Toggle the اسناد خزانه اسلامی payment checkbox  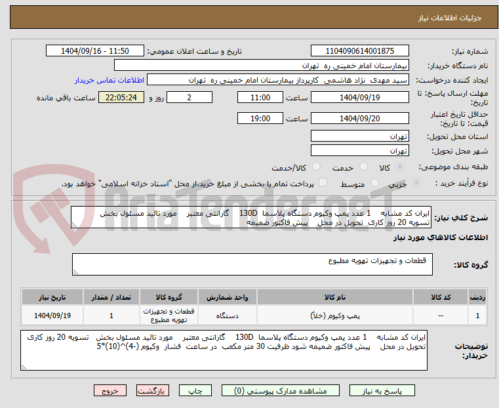click(322, 184)
